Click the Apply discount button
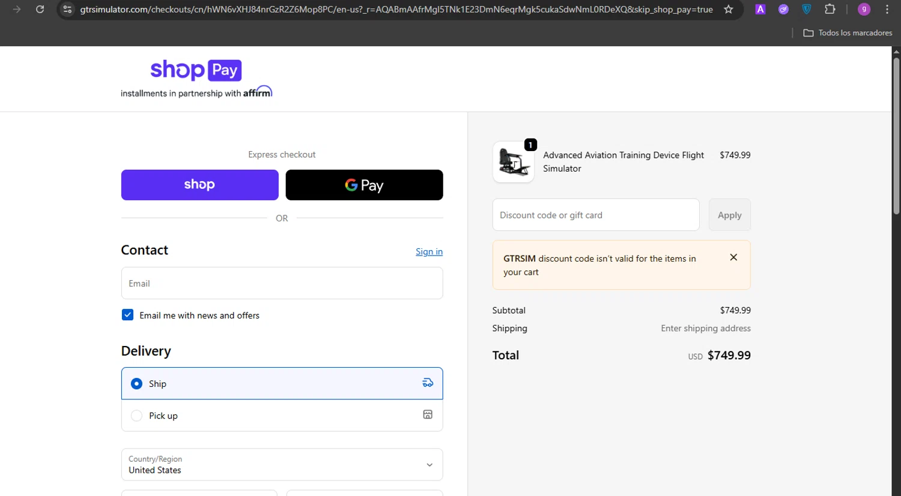Viewport: 901px width, 496px height. pyautogui.click(x=730, y=215)
